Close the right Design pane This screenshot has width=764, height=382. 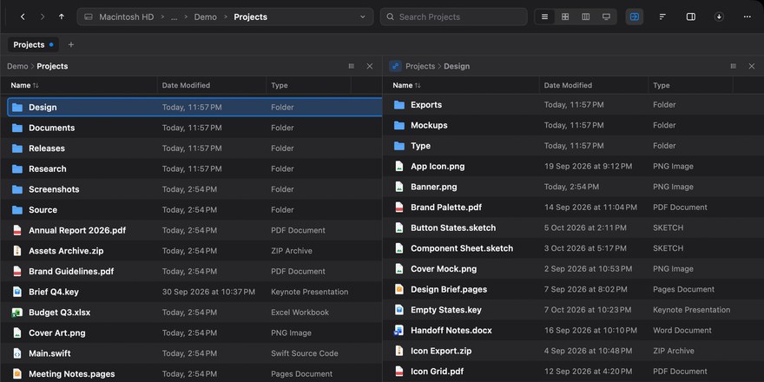pos(752,66)
